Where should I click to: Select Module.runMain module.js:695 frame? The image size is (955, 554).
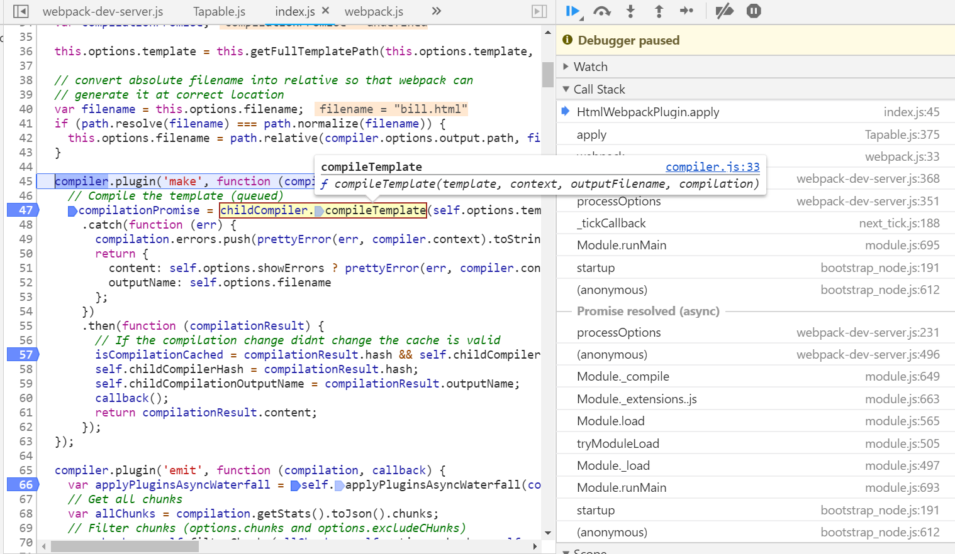coord(756,245)
